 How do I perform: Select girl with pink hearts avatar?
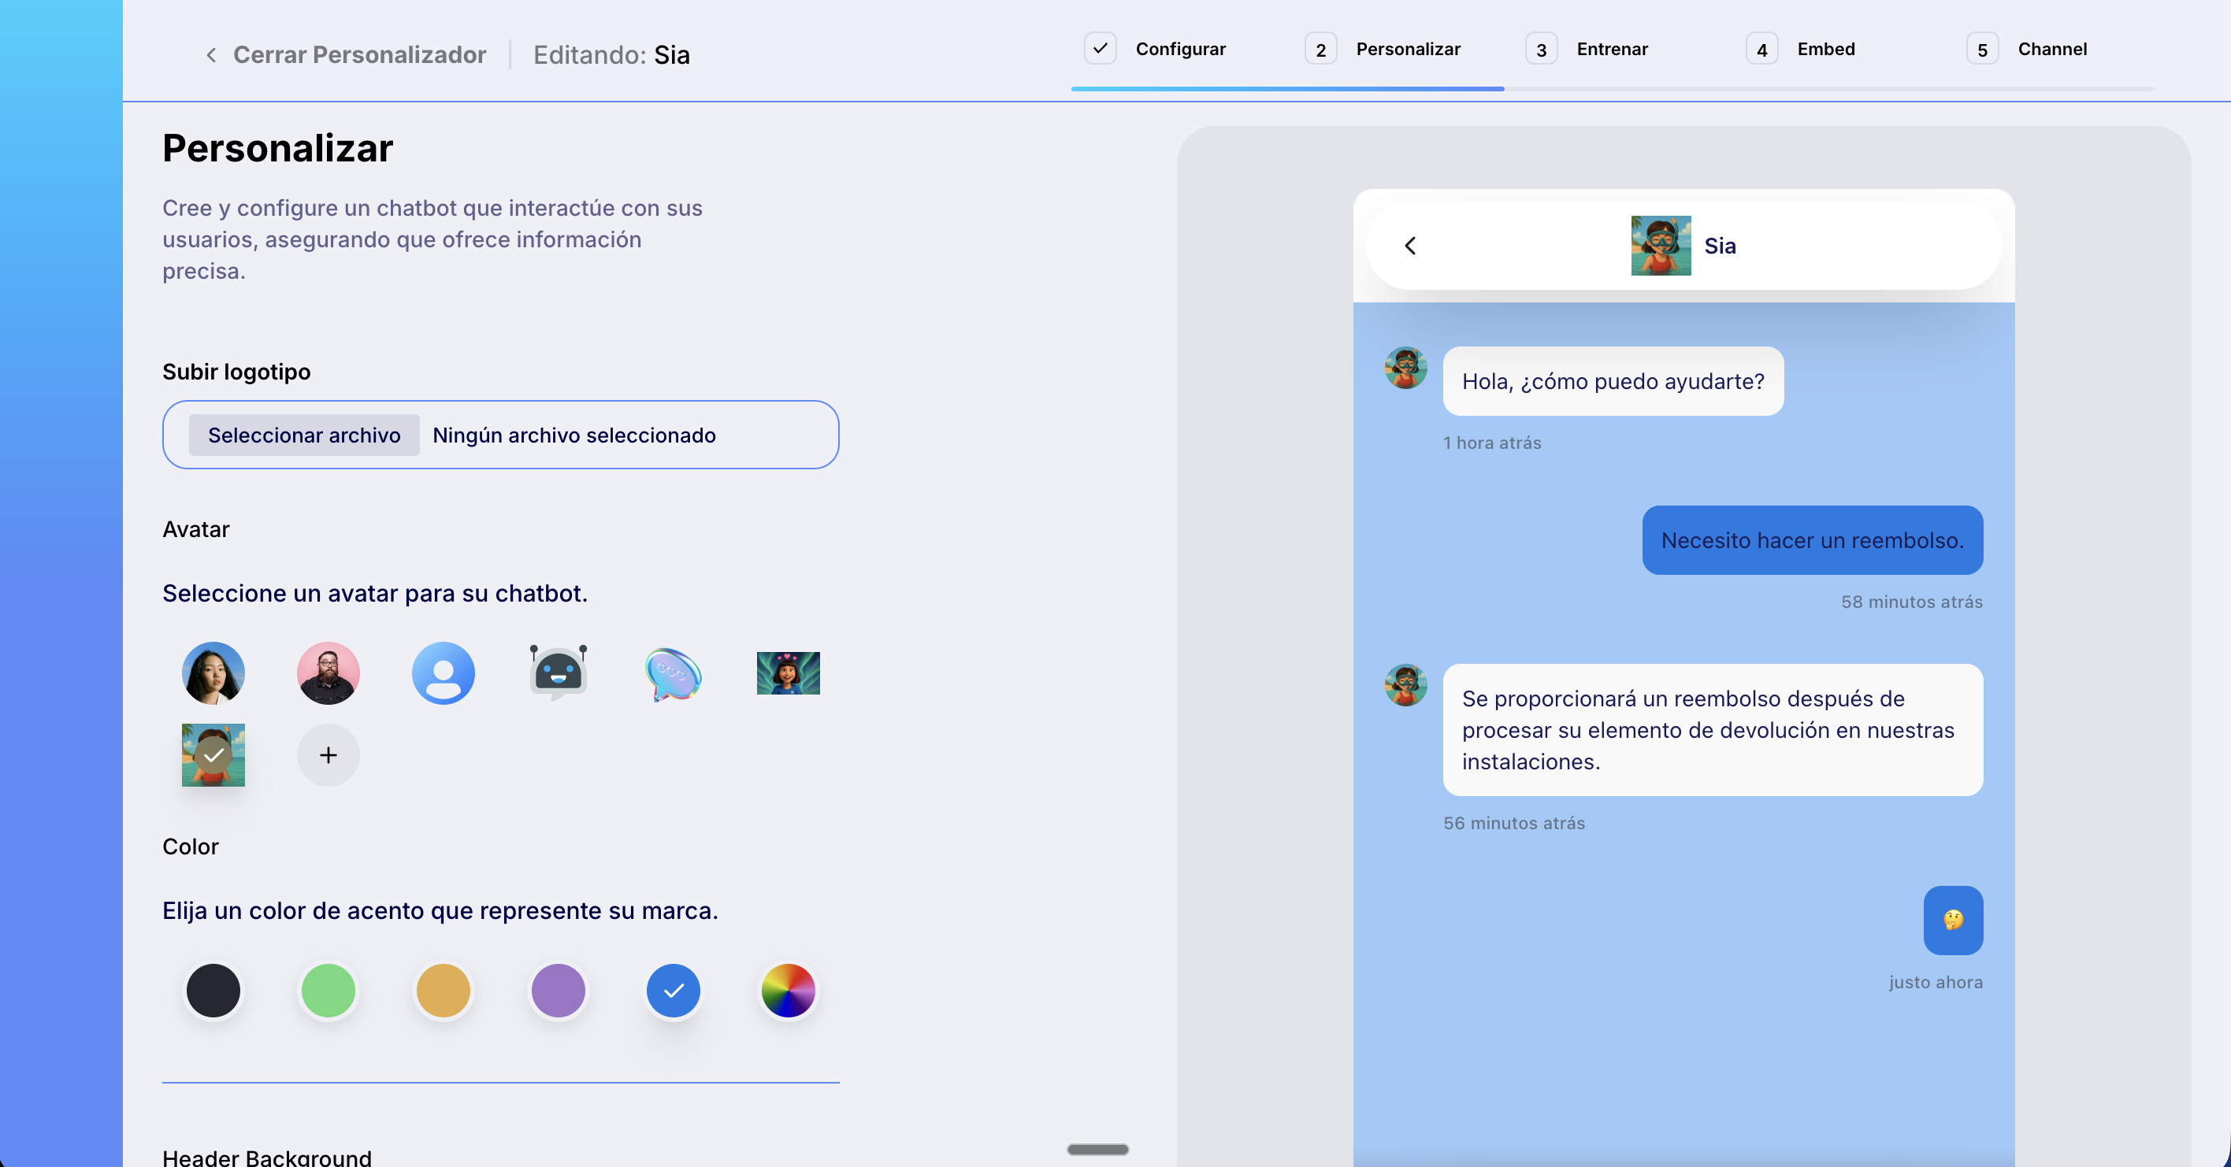click(788, 672)
